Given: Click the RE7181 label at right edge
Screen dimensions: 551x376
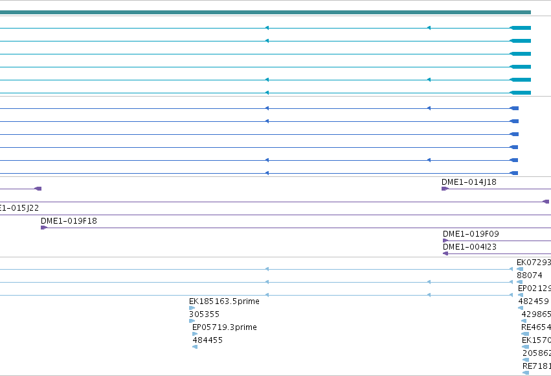Looking at the screenshot, I should tap(537, 366).
